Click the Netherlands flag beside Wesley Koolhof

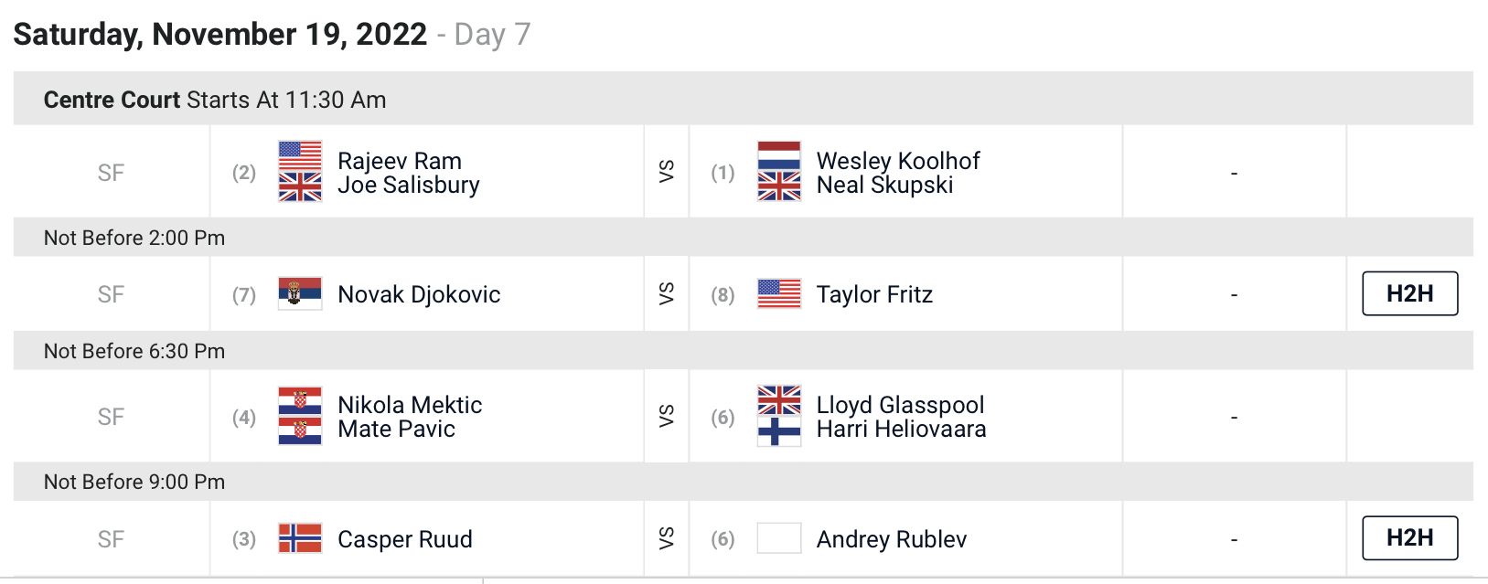[779, 156]
